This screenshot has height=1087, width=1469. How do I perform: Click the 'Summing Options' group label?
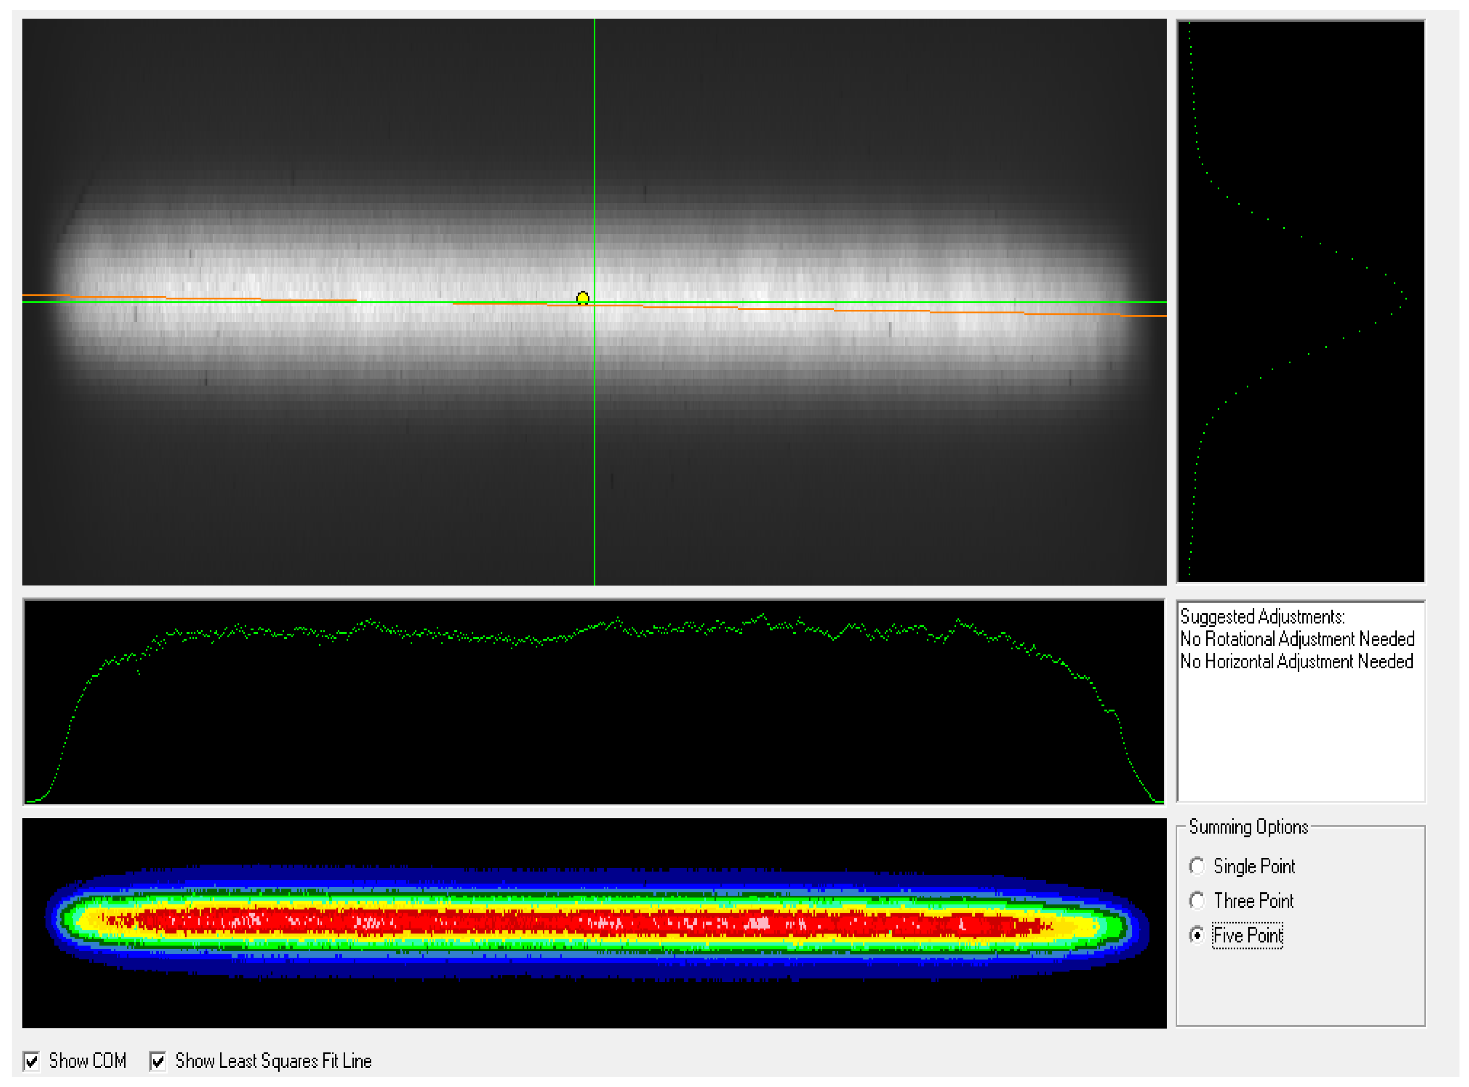(1248, 827)
